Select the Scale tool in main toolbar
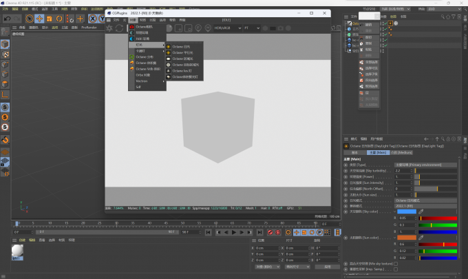468x279 pixels. tap(50, 19)
